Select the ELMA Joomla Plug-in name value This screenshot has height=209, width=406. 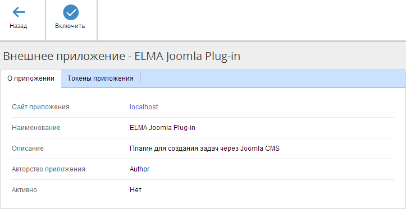coord(162,128)
